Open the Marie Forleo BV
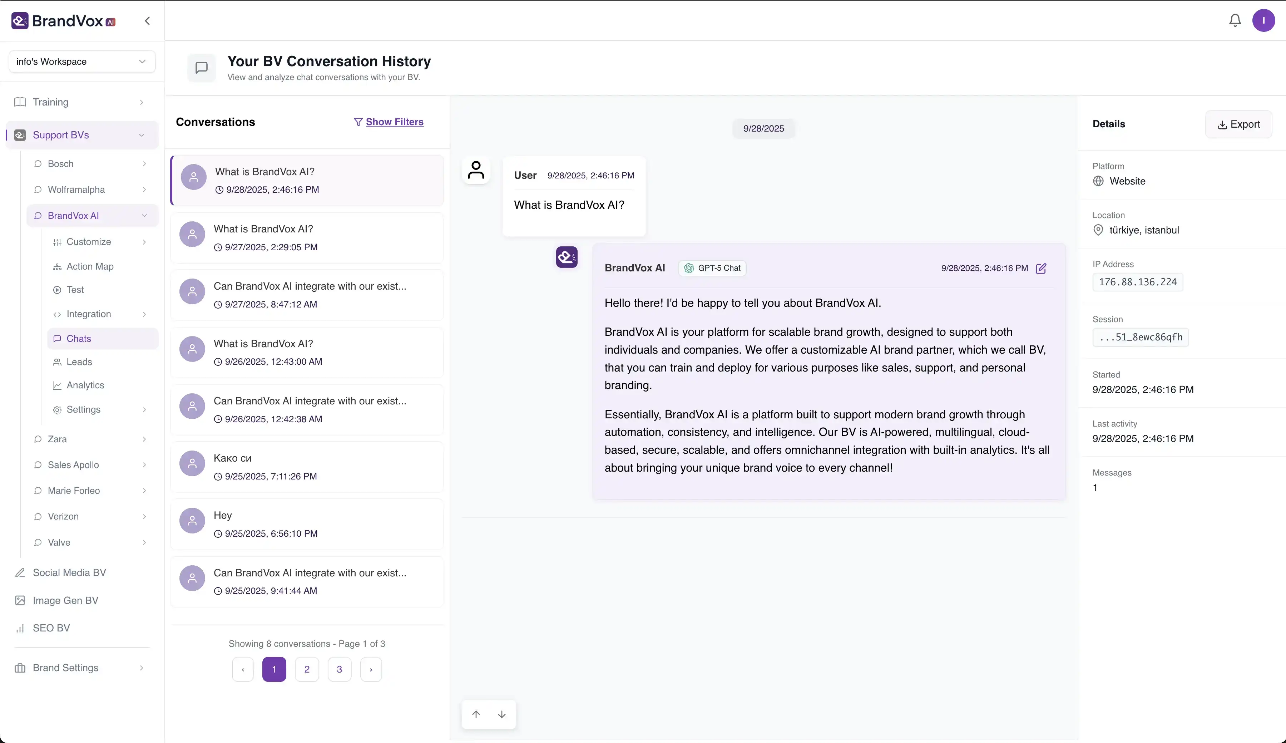The height and width of the screenshot is (743, 1286). 74,491
